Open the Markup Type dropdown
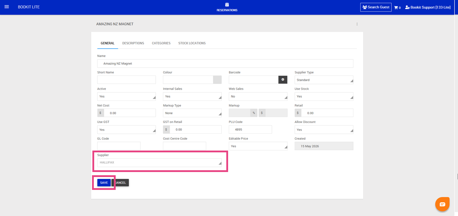 click(192, 113)
